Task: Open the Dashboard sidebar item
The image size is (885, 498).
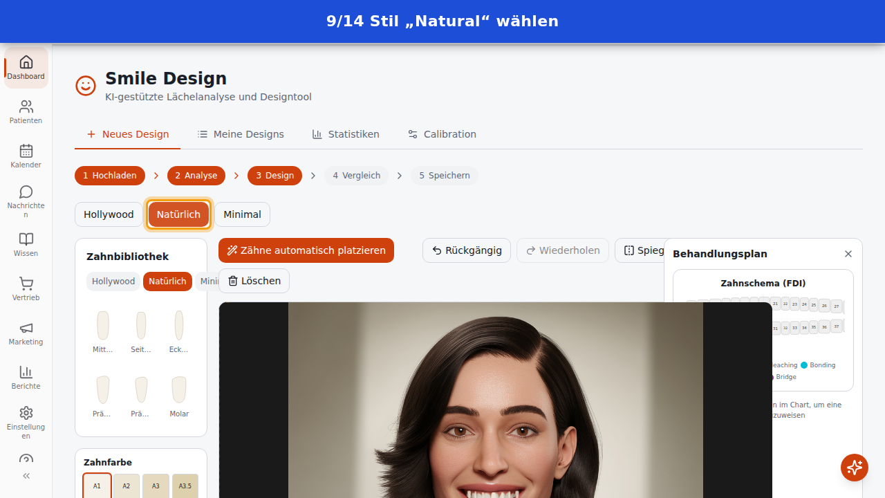Action: (26, 68)
